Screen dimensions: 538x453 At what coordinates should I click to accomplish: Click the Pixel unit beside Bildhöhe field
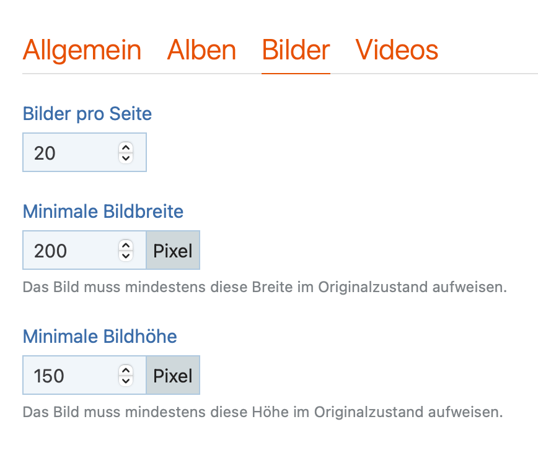click(173, 376)
